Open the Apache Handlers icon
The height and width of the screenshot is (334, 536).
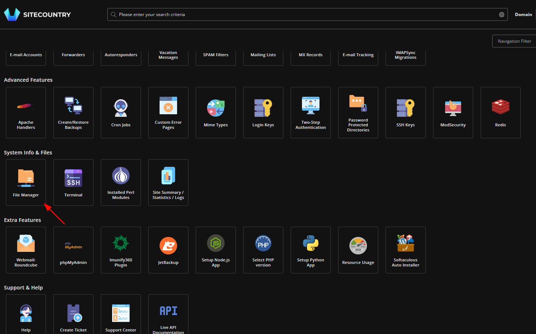point(26,112)
